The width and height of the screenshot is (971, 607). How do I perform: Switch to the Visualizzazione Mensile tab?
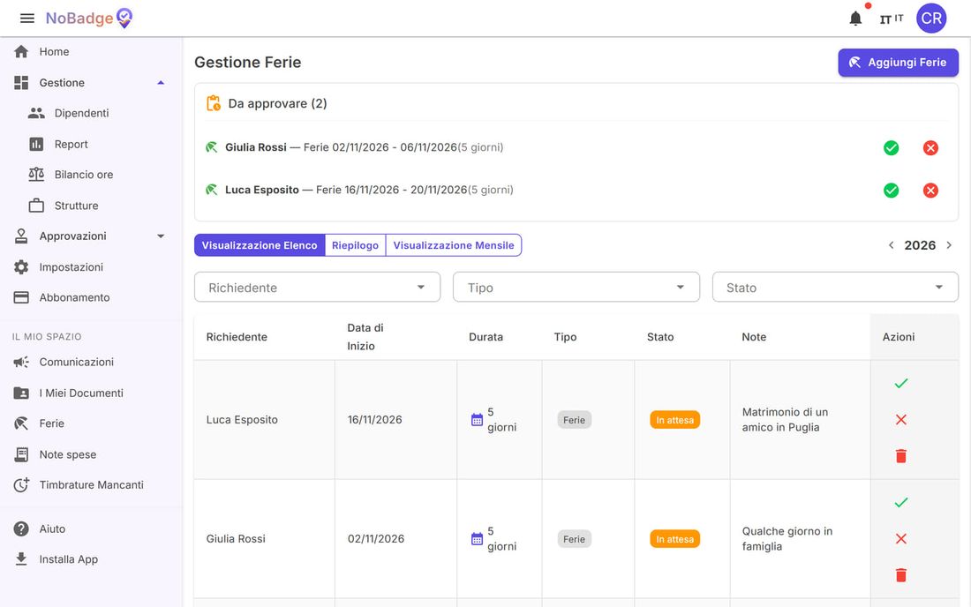click(x=454, y=245)
